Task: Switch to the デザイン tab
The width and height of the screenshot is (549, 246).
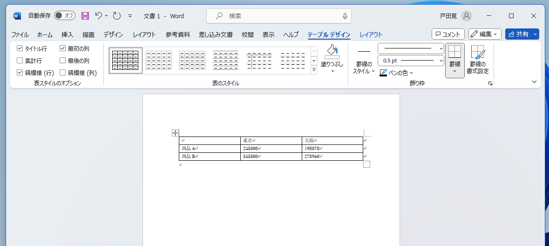Action: 113,34
